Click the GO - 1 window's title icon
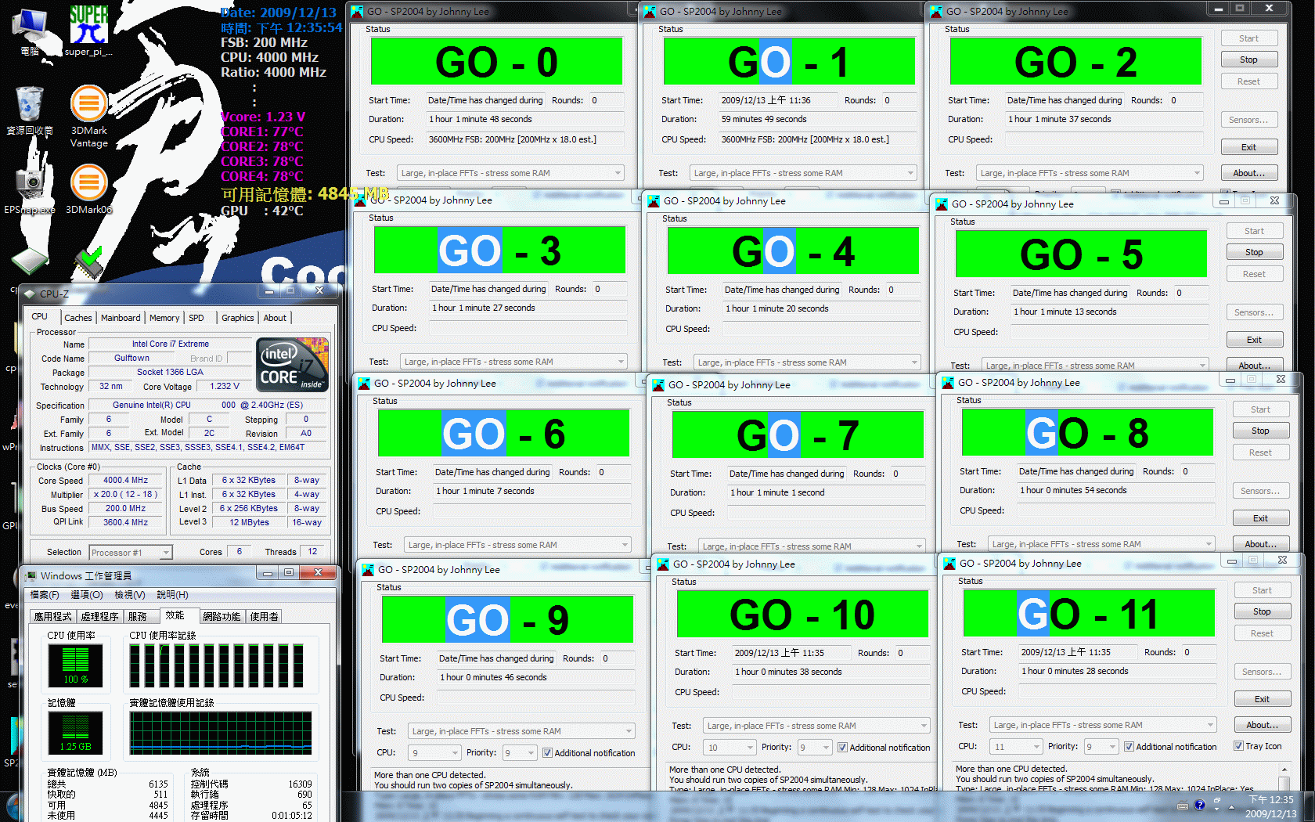 (650, 12)
